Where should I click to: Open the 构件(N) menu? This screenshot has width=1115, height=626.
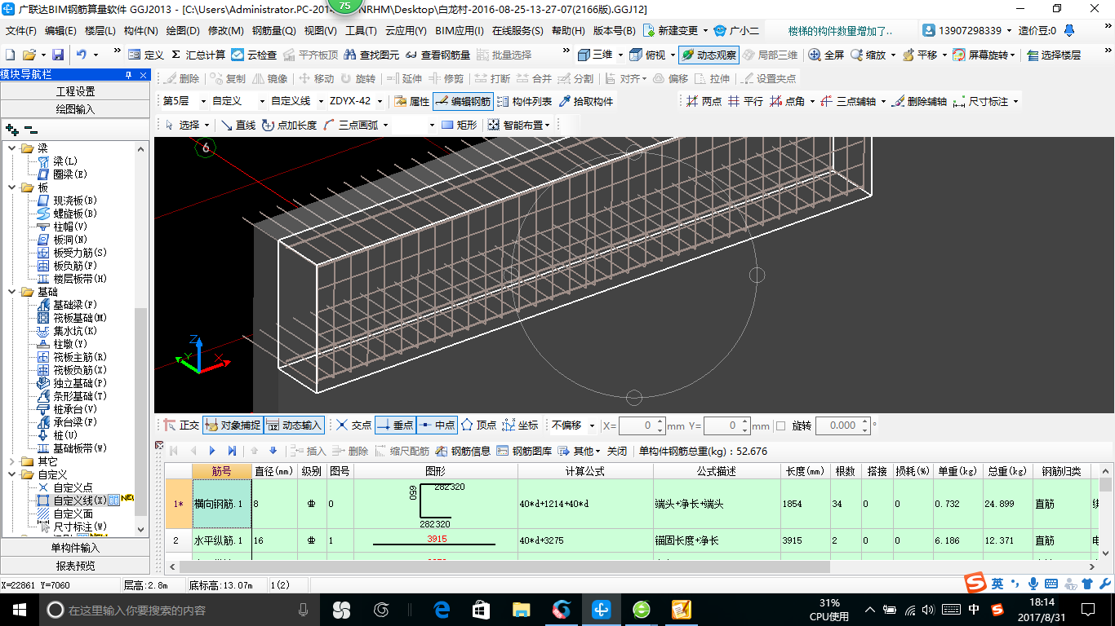tap(141, 31)
